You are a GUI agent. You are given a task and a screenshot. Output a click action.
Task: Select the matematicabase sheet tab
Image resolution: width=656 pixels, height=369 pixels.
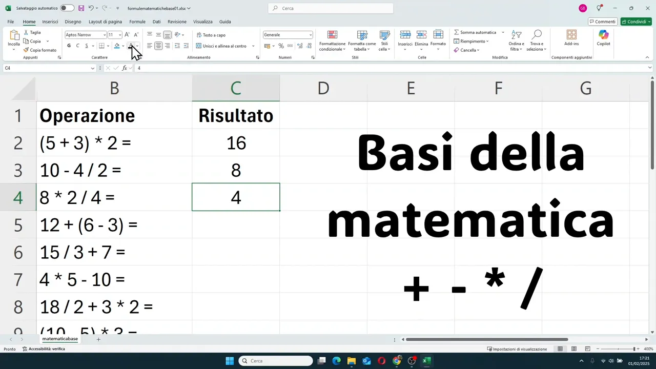[60, 339]
